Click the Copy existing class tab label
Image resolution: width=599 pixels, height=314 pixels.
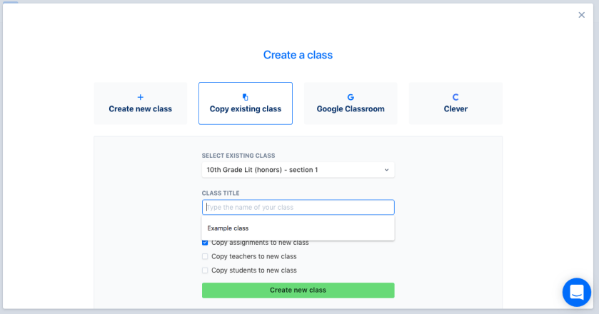(x=246, y=109)
